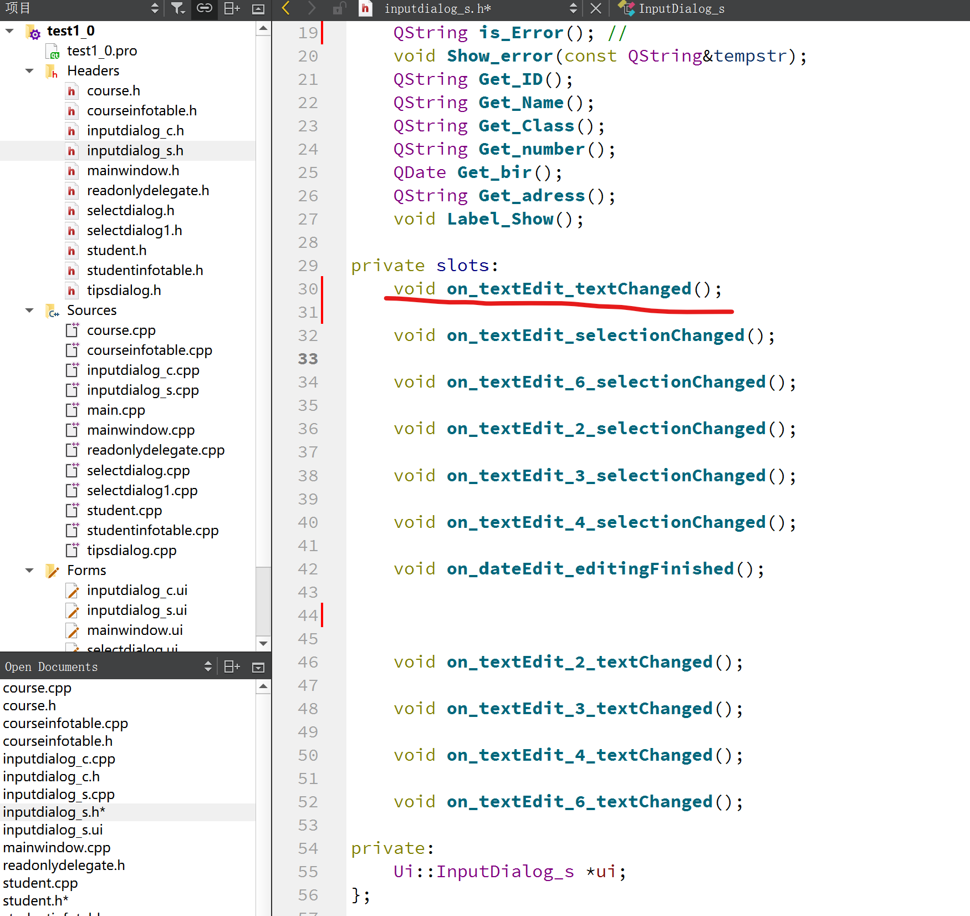The height and width of the screenshot is (916, 970).
Task: Open courseinfotable.cpp in Sources tree
Action: point(150,350)
